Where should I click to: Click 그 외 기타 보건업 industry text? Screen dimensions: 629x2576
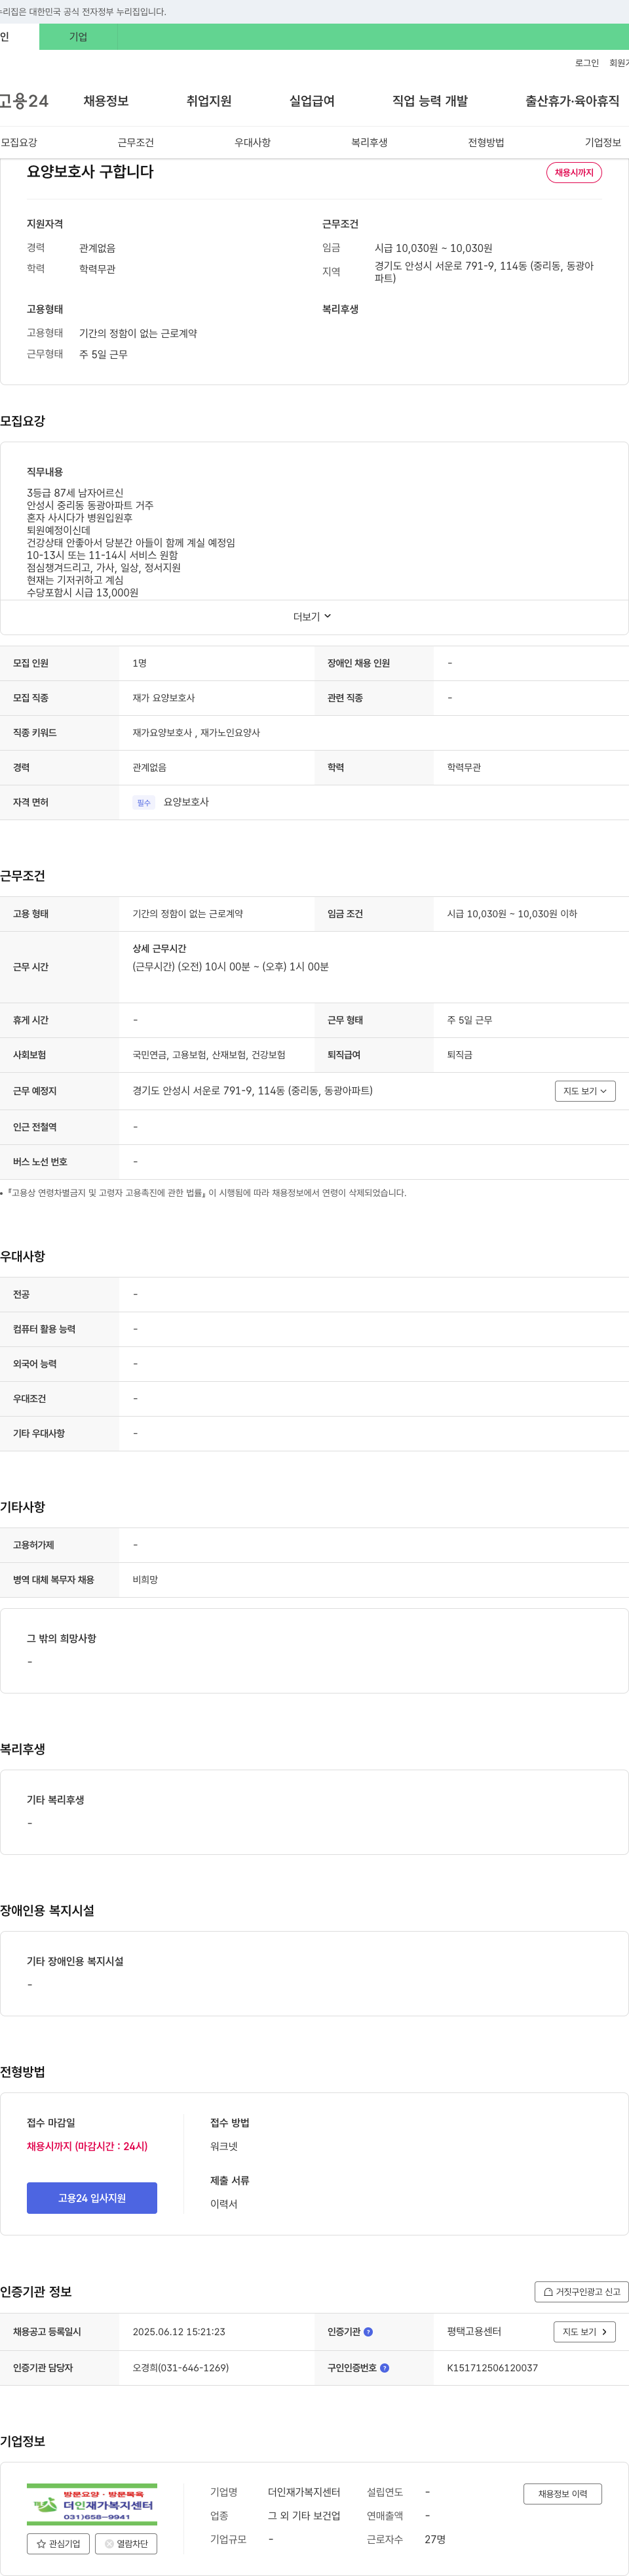(303, 2515)
